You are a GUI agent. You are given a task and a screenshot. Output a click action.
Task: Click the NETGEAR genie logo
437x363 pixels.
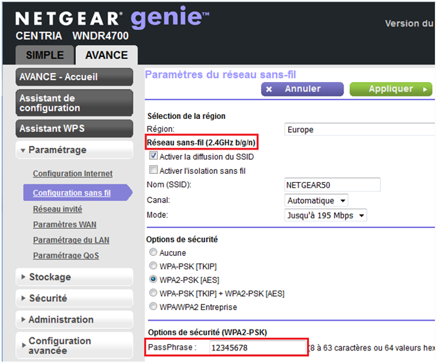pyautogui.click(x=112, y=17)
